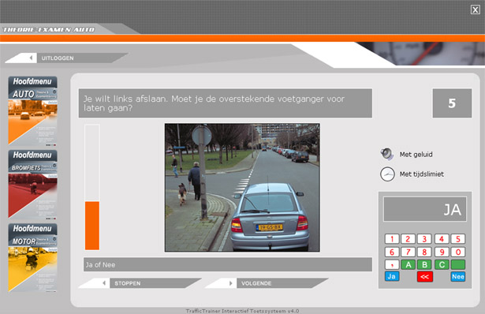Screen dimensions: 485x314
Task: Answer with the blue Nee key
Action: coord(457,276)
